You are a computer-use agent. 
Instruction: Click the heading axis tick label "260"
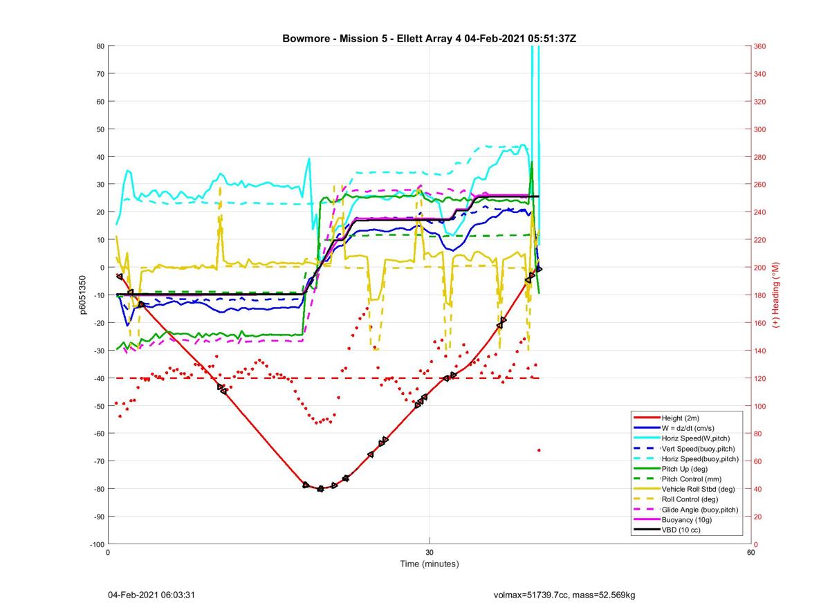click(x=760, y=185)
